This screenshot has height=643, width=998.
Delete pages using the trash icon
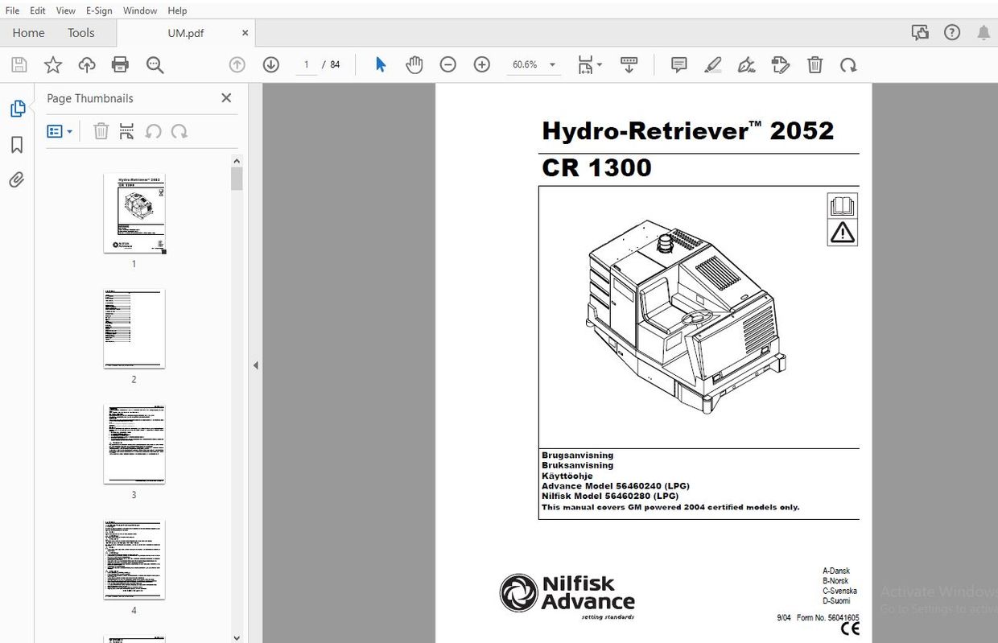[x=814, y=64]
